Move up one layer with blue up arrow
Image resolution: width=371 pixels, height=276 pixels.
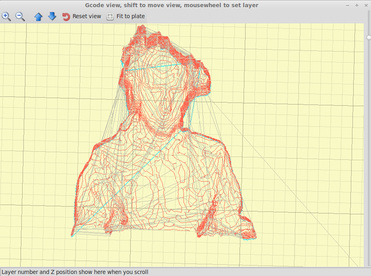point(38,17)
